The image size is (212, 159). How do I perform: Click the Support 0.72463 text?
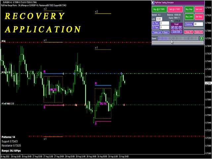tap(10, 141)
